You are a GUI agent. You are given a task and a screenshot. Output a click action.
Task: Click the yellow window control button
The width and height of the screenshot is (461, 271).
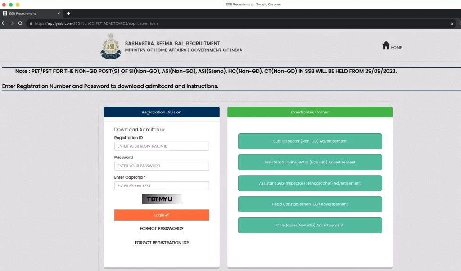[18, 5]
